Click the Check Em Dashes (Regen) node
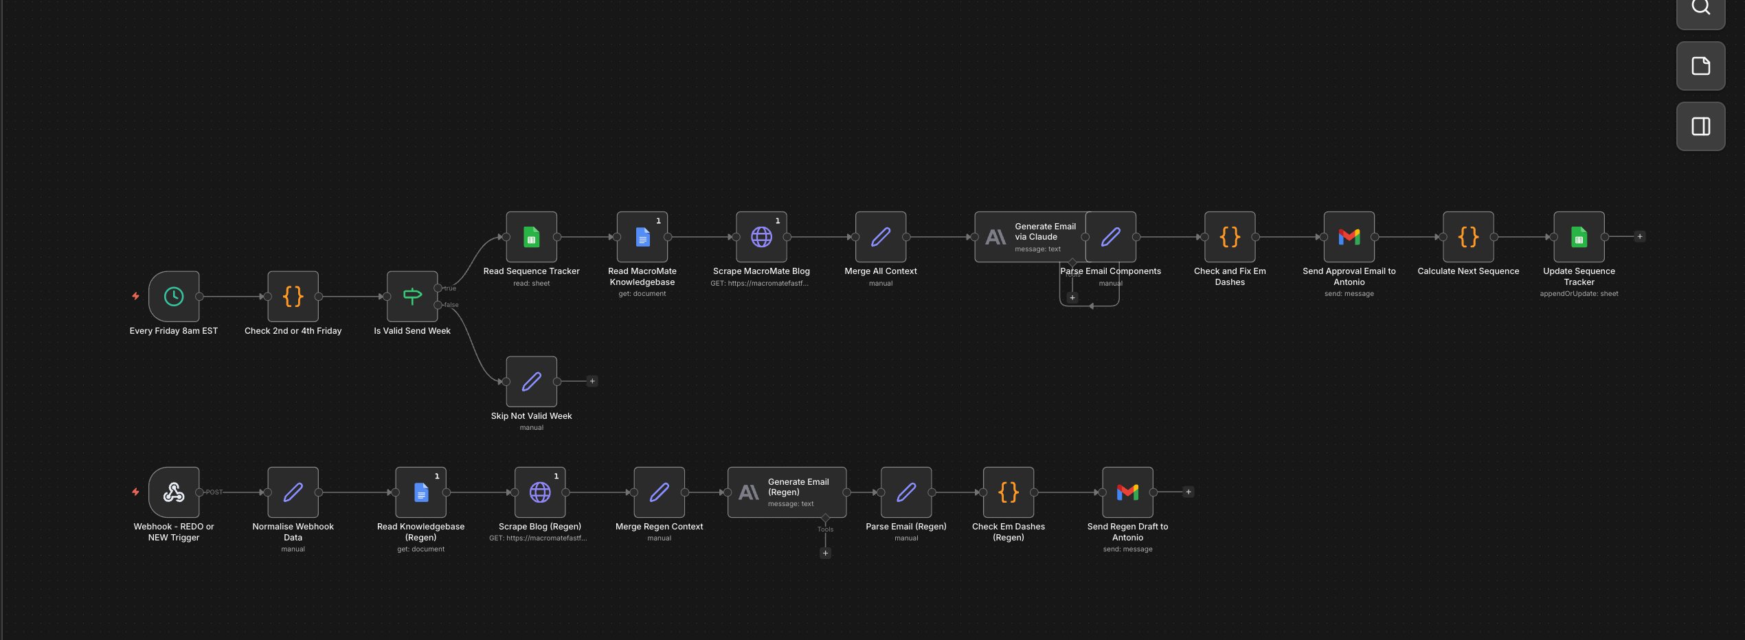The height and width of the screenshot is (640, 1745). click(x=1008, y=492)
